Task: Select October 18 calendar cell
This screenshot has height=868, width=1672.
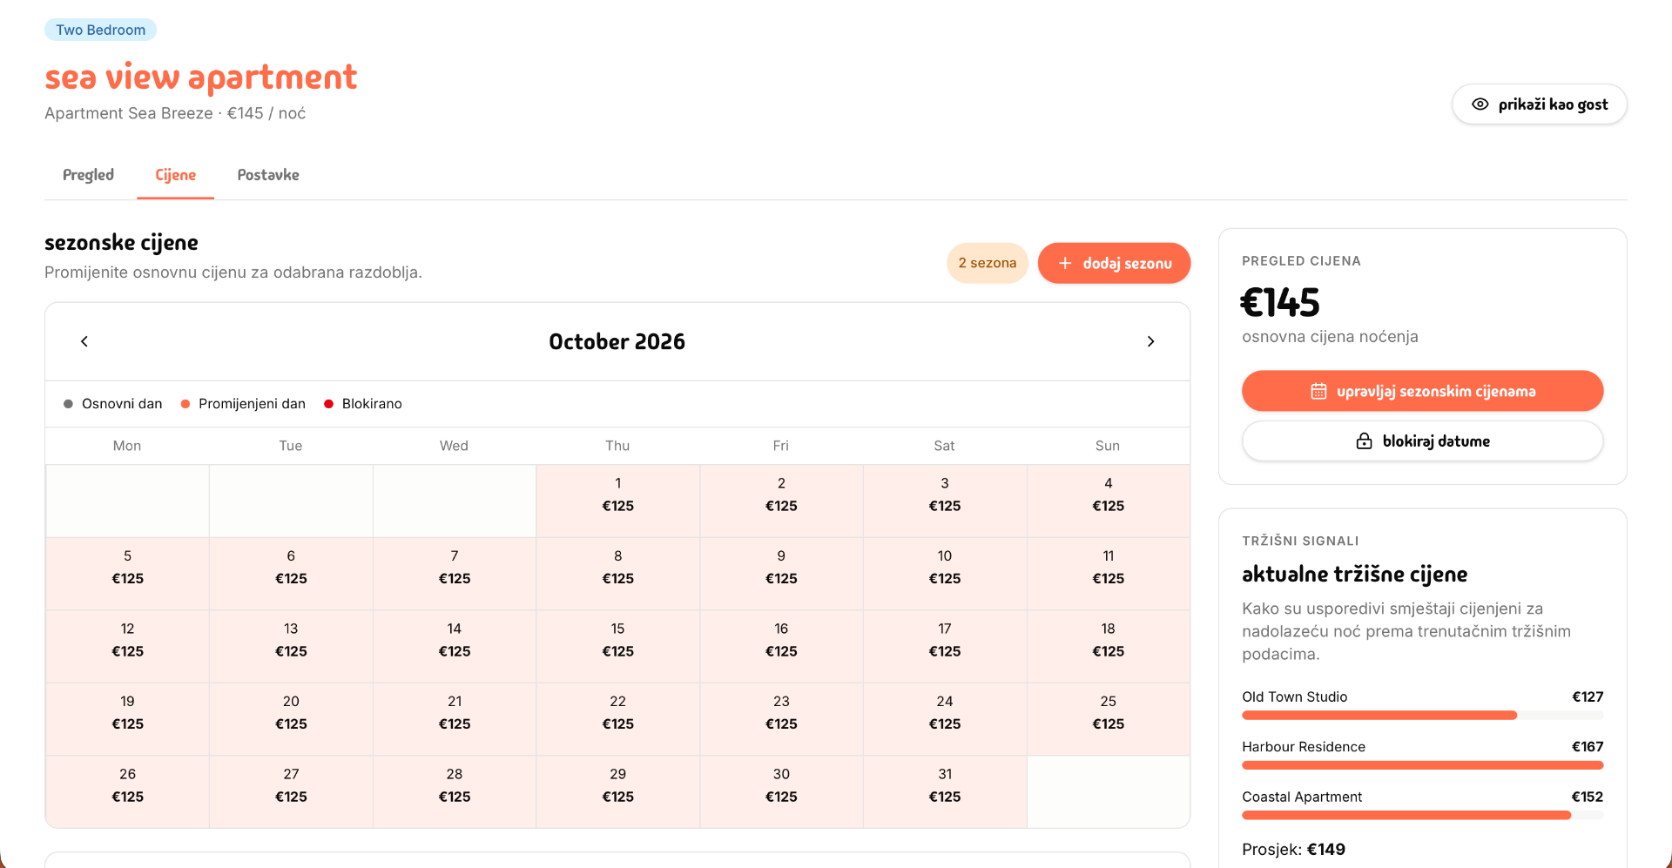Action: (x=1108, y=646)
